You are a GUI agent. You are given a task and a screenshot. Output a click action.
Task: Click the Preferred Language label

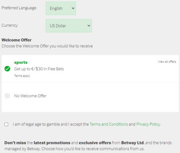[19, 8]
